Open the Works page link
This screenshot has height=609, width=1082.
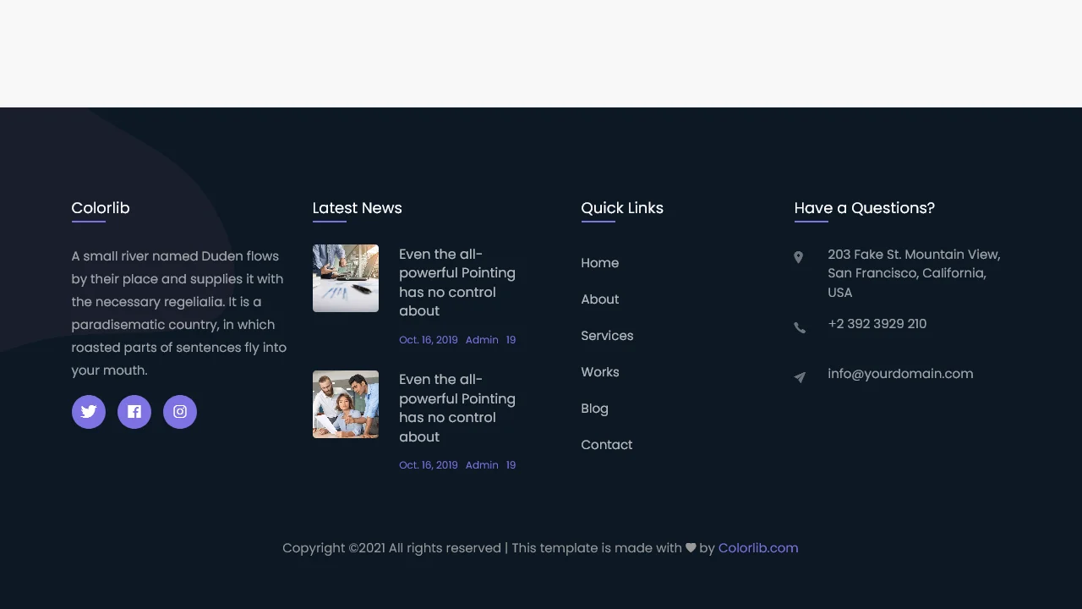pos(600,372)
